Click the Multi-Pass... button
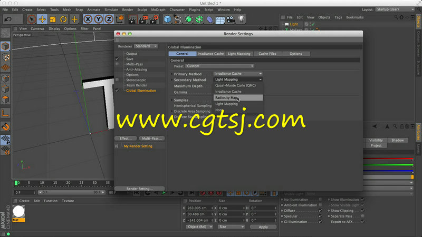 tap(152, 139)
